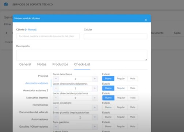The image size is (184, 132).
Task: Click the [+ Nuevo] client link
Action: [31, 30]
